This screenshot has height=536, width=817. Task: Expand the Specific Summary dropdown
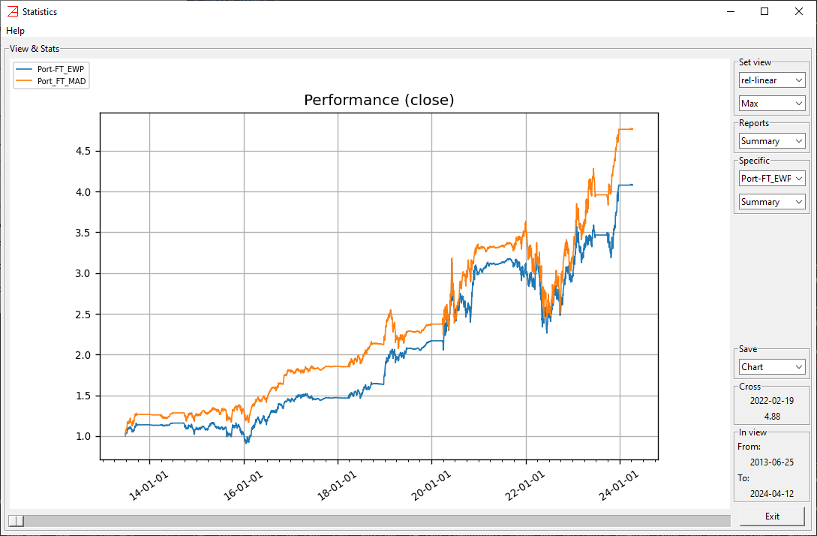coord(772,202)
